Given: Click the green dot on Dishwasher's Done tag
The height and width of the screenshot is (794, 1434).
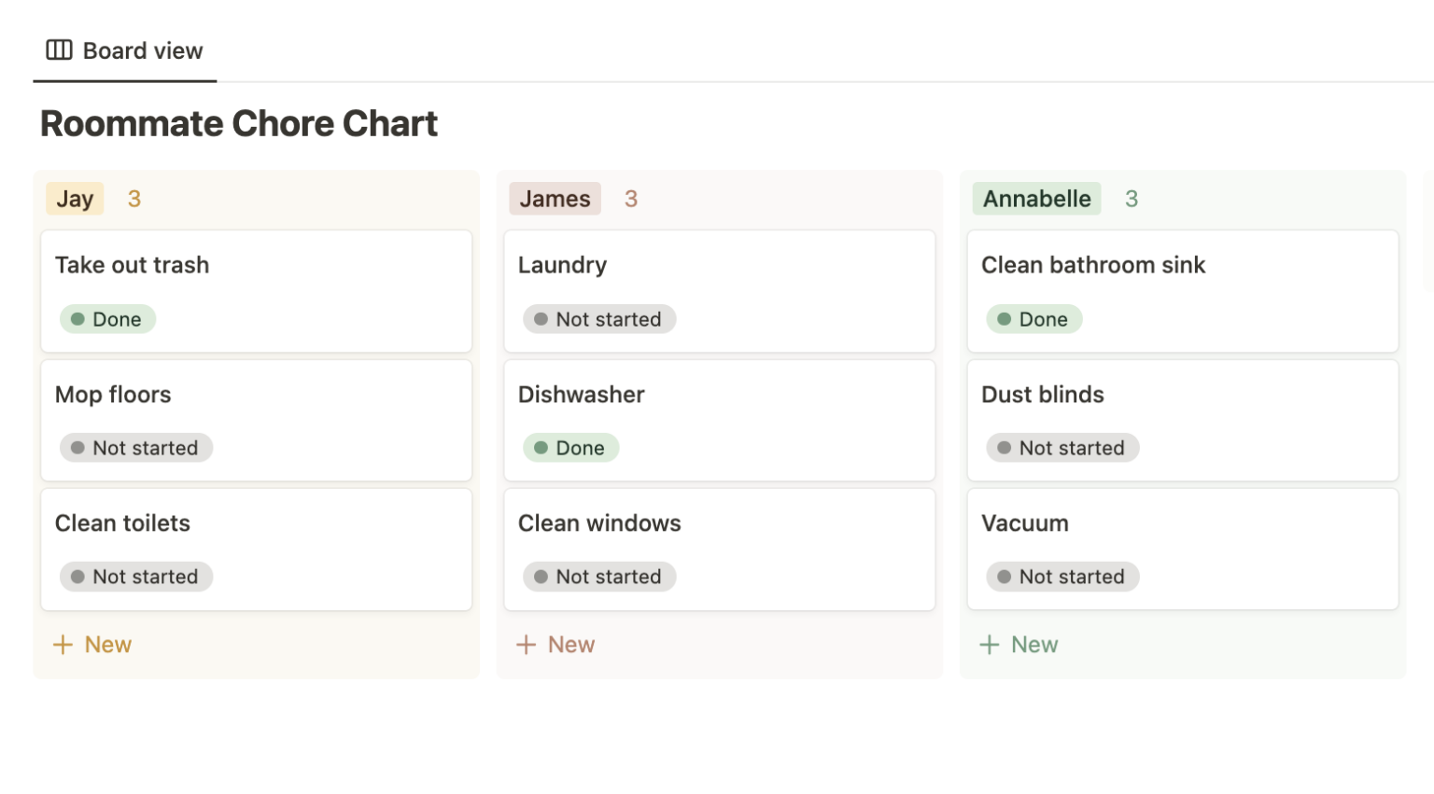Looking at the screenshot, I should [541, 448].
